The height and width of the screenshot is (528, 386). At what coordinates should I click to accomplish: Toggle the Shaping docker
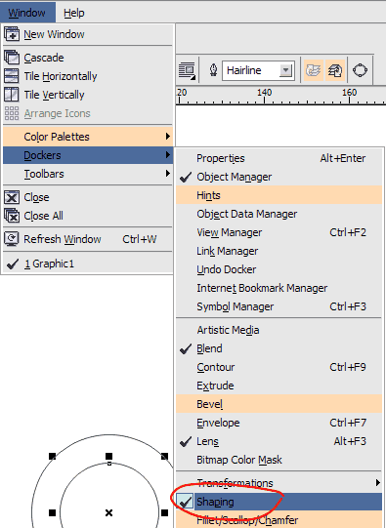[279, 502]
